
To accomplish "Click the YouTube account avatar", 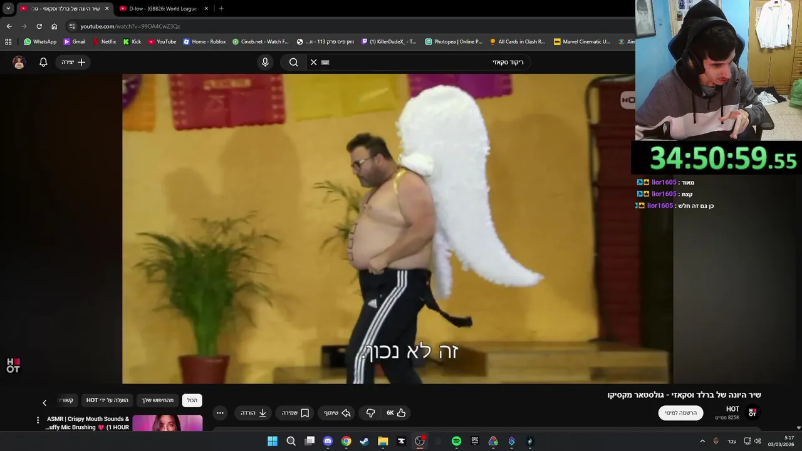I will click(19, 62).
